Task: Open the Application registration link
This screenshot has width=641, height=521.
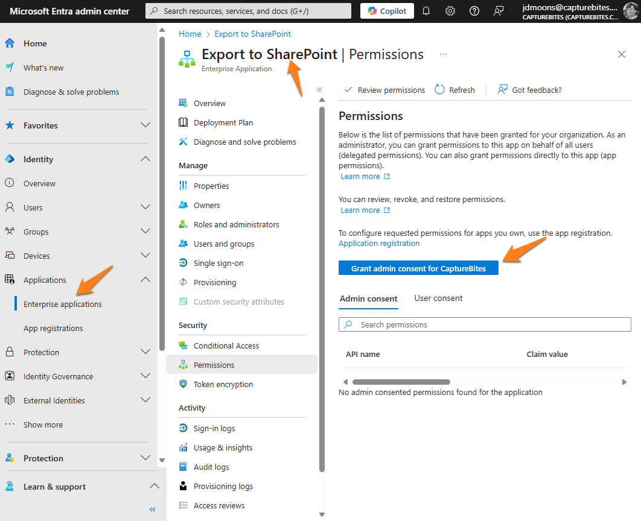Action: 379,244
